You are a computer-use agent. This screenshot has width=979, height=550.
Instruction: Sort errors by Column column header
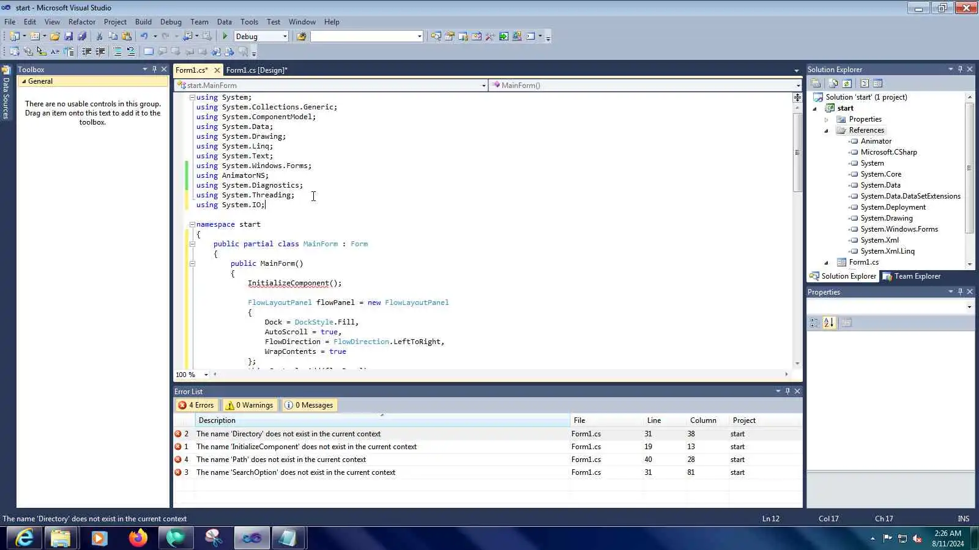[x=707, y=420]
